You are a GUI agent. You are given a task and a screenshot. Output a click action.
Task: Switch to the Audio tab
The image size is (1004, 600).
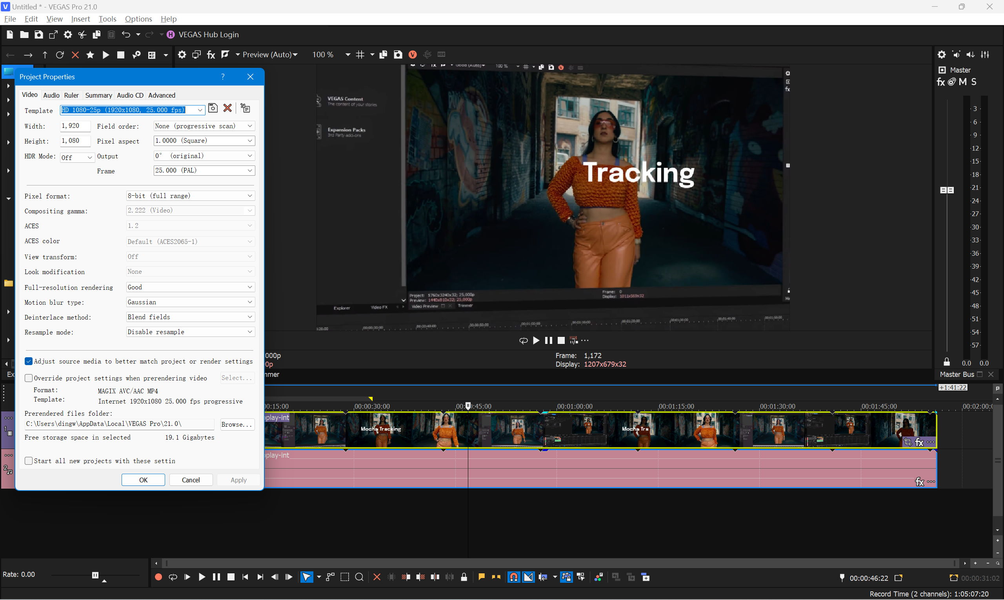tap(51, 95)
